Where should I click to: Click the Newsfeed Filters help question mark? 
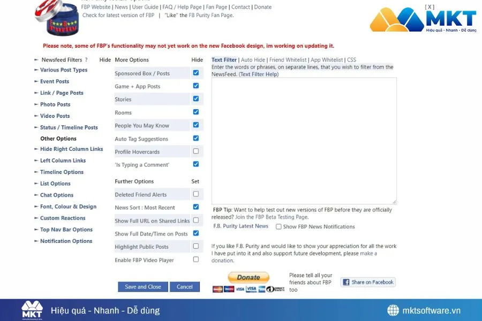pyautogui.click(x=86, y=60)
